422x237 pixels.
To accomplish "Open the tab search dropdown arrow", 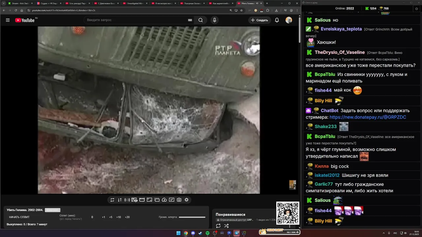I will 3,3.
